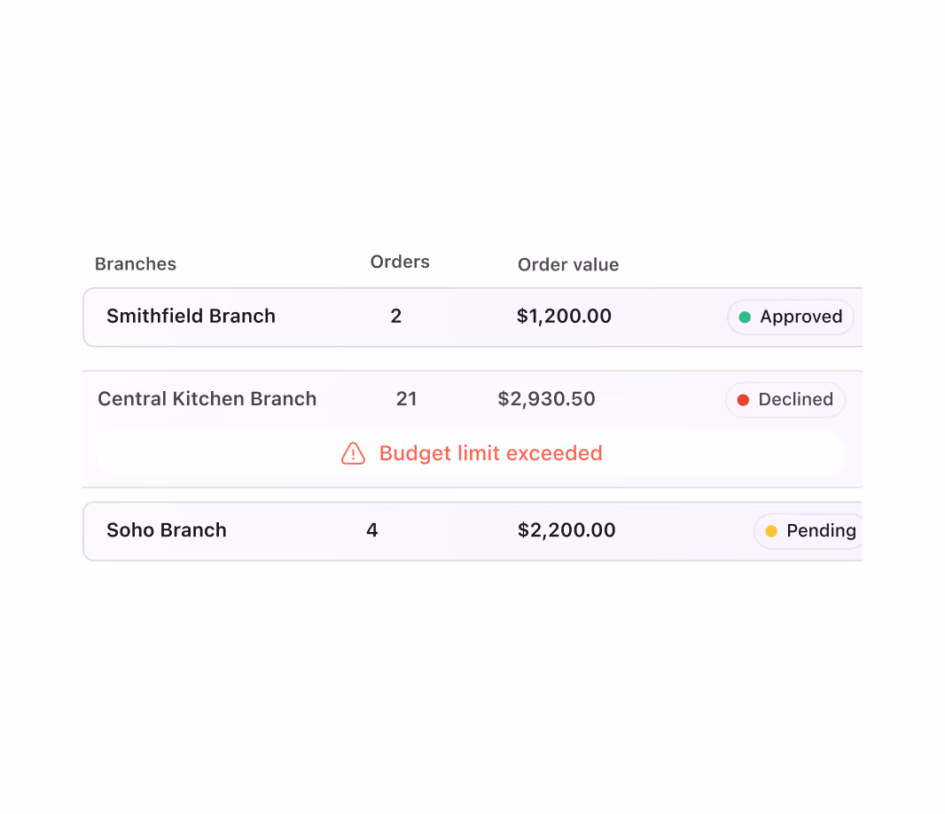Viewport: 945px width, 814px height.
Task: Click the order count 21
Action: click(407, 398)
